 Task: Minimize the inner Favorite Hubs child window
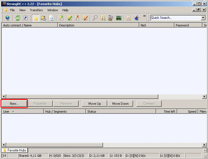click(x=194, y=10)
